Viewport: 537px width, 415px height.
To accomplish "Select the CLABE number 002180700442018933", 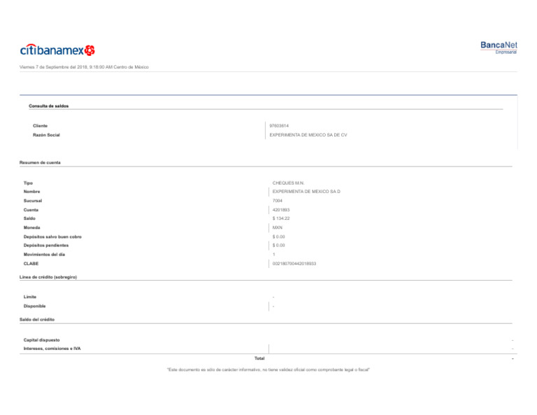I will [294, 263].
